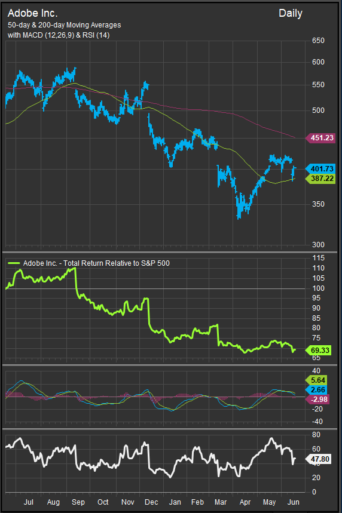Click the Jul month axis label
Image resolution: width=342 pixels, height=513 pixels.
29,502
